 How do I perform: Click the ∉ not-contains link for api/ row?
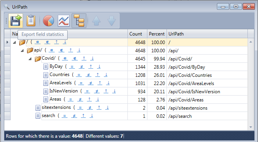[x=61, y=50]
